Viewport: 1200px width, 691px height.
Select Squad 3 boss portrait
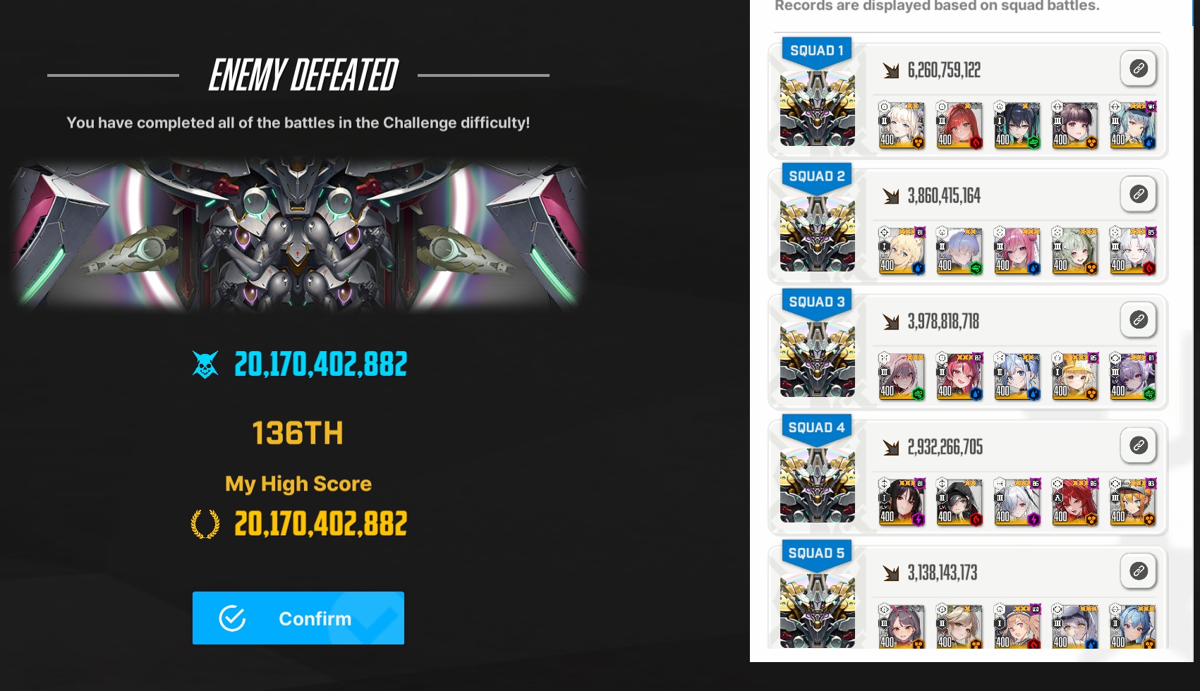coord(817,359)
